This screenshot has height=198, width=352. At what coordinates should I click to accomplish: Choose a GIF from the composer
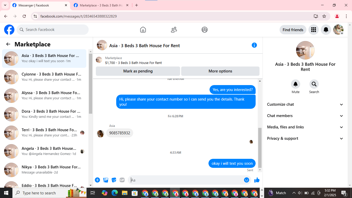pos(122,180)
